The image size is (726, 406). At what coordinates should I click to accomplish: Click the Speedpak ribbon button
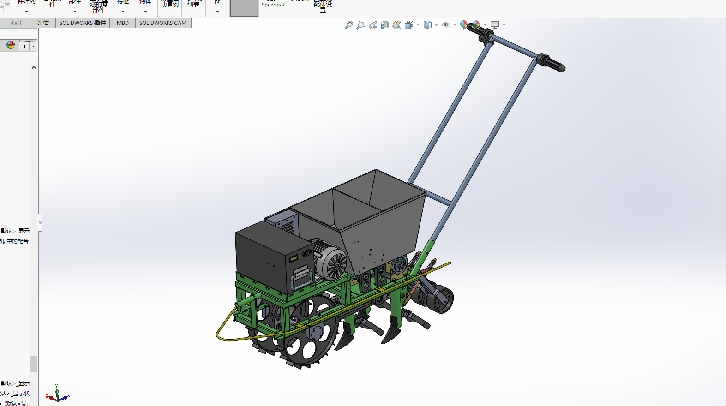[273, 5]
